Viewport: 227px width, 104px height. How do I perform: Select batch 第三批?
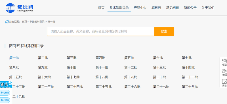[72, 58]
